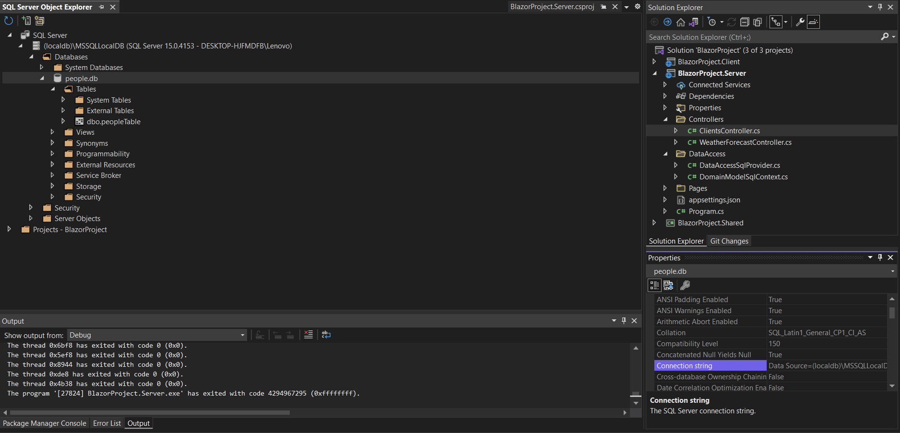Screen dimensions: 900x433
Task: Click the Add SQL Server icon
Action: click(x=26, y=21)
